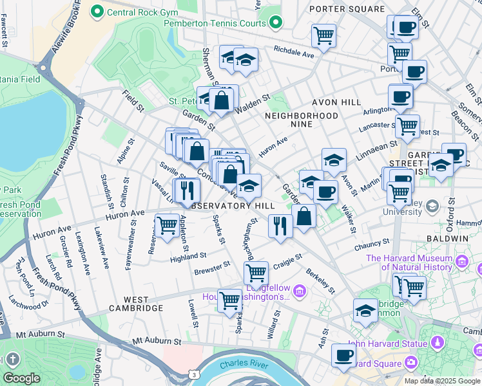Click the Fayerweather St street label

(131, 245)
